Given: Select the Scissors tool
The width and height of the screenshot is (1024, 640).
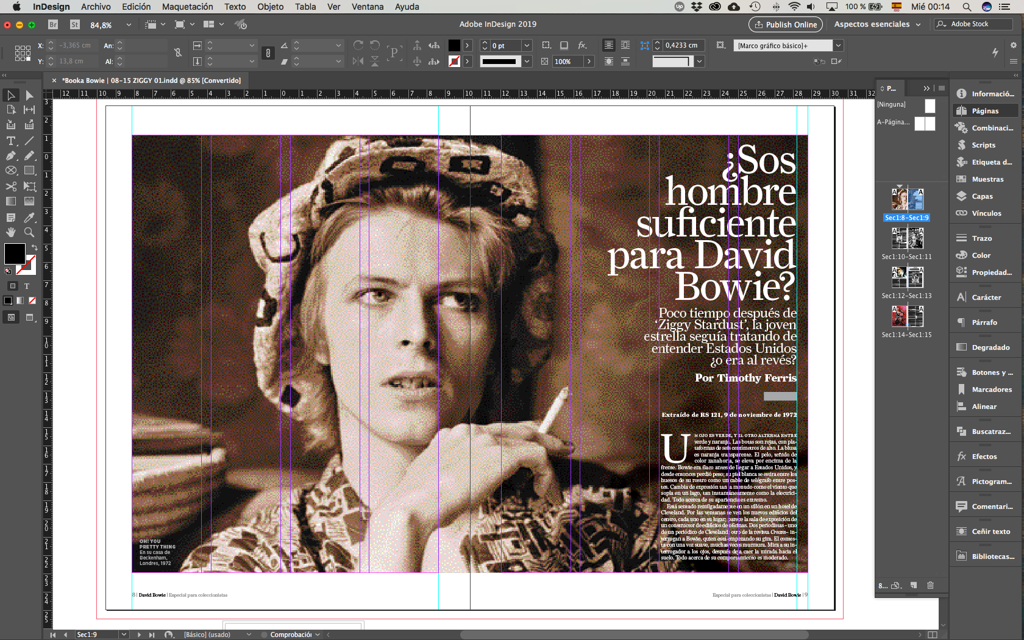Looking at the screenshot, I should [x=11, y=187].
